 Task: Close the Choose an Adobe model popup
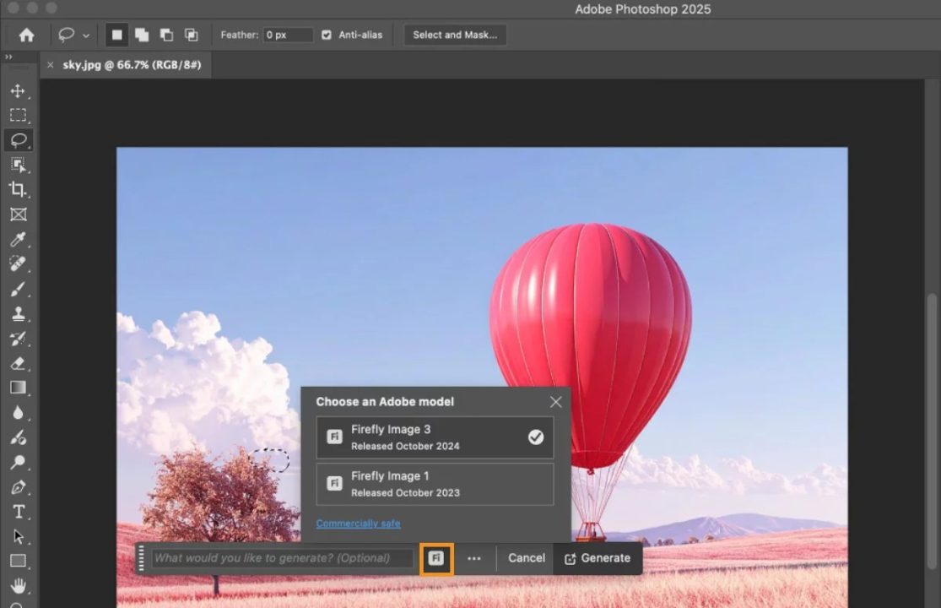pos(555,402)
